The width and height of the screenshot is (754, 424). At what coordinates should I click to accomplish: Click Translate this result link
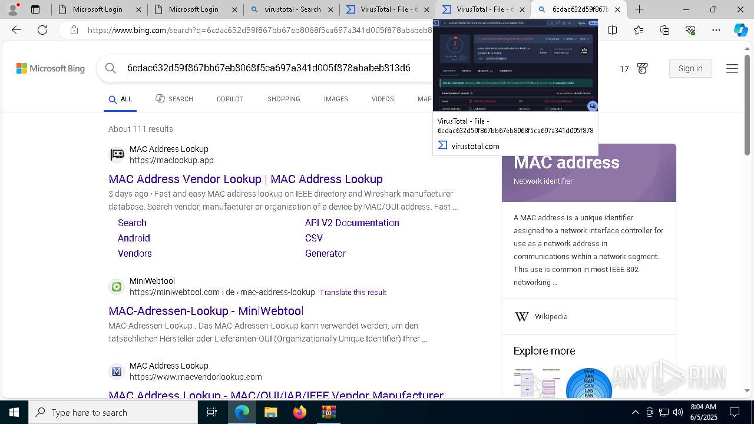(x=353, y=292)
